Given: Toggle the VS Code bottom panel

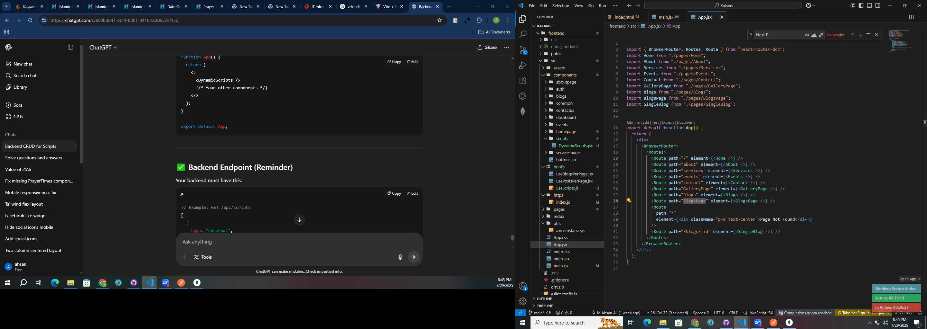Looking at the screenshot, I should (x=869, y=5).
